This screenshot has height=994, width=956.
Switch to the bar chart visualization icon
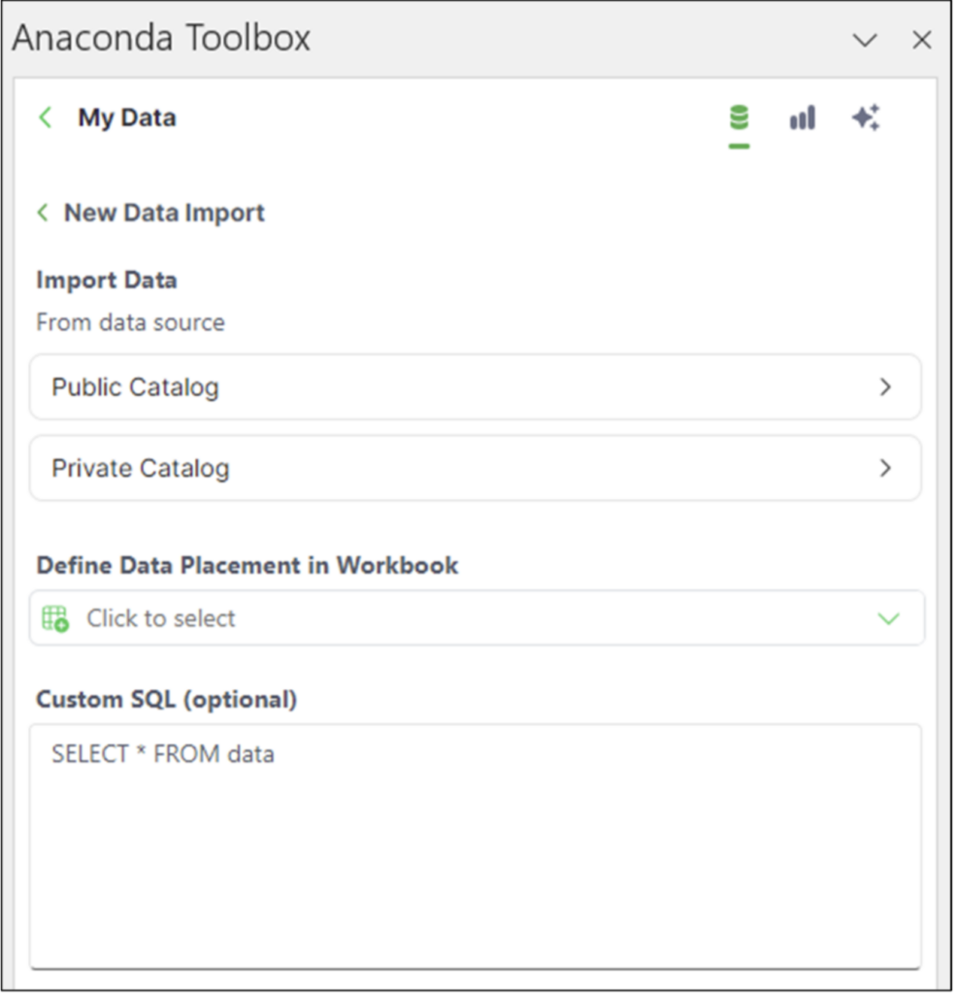coord(802,118)
